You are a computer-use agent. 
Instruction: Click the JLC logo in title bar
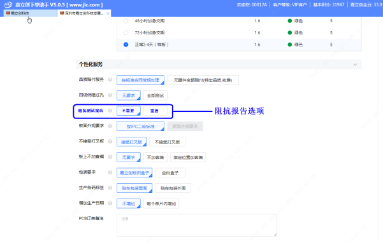click(8, 4)
